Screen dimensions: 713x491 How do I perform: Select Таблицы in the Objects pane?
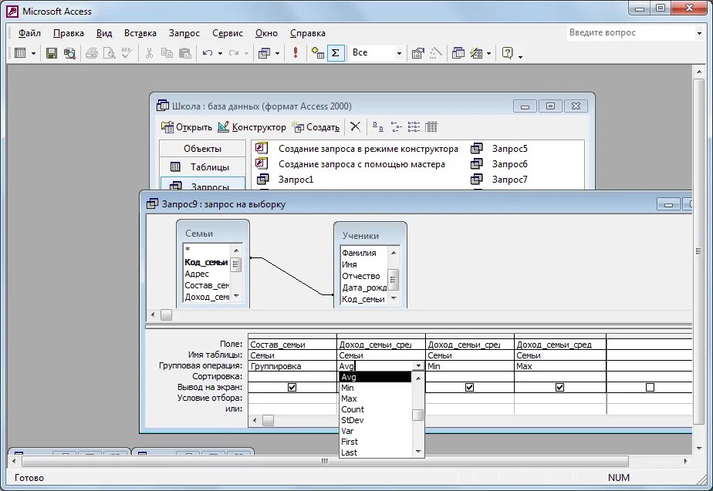pyautogui.click(x=202, y=167)
